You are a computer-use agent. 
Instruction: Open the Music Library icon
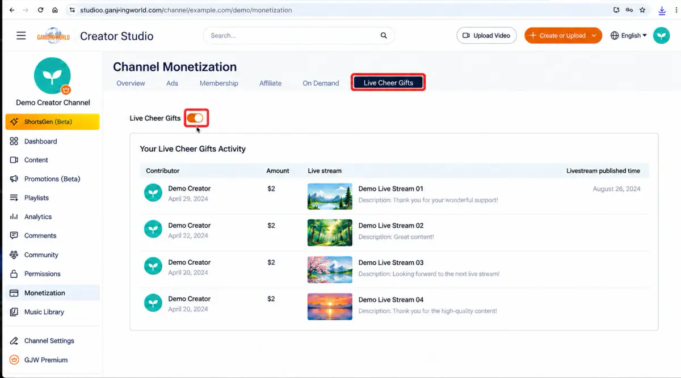14,312
